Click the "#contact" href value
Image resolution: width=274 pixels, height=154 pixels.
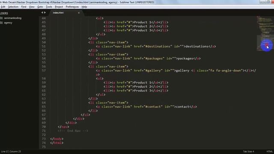click(x=153, y=107)
